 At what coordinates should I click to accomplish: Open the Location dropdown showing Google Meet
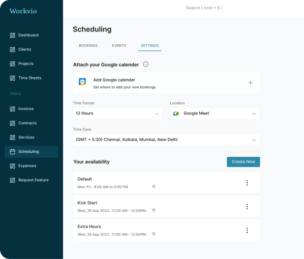click(214, 114)
